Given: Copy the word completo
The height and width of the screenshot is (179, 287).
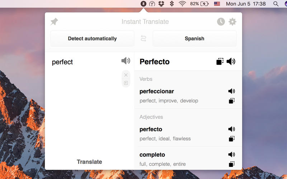Looking at the screenshot, I should [232, 164].
